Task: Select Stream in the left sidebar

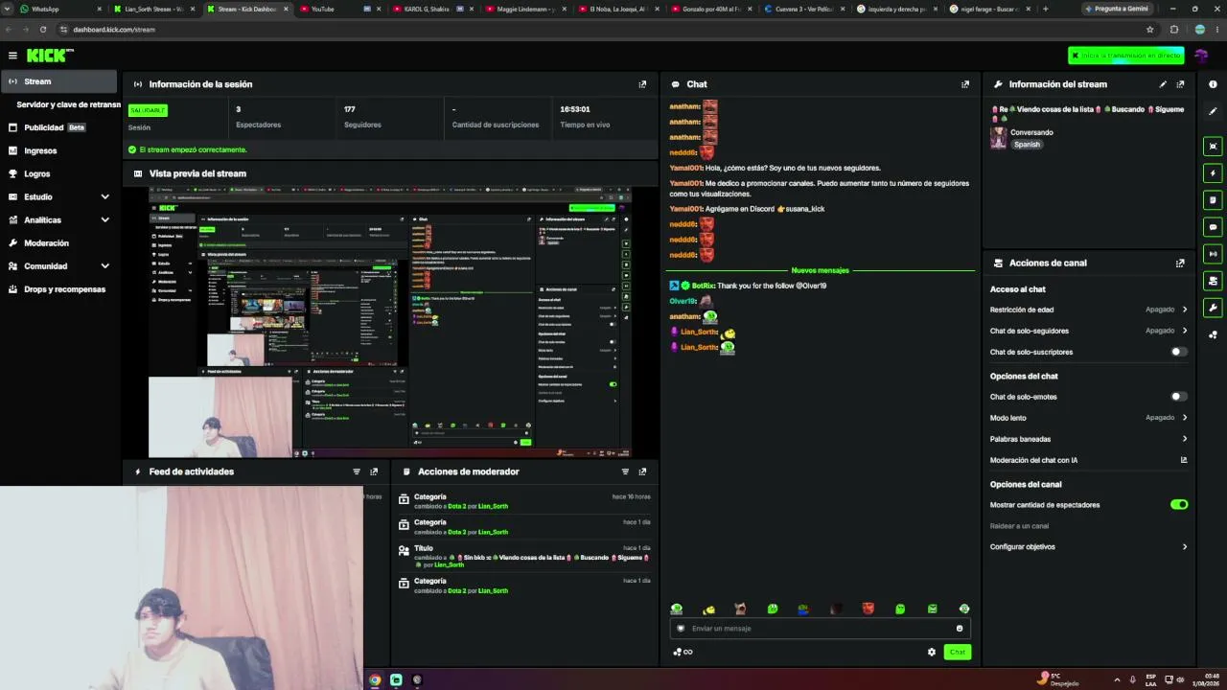Action: click(x=59, y=81)
